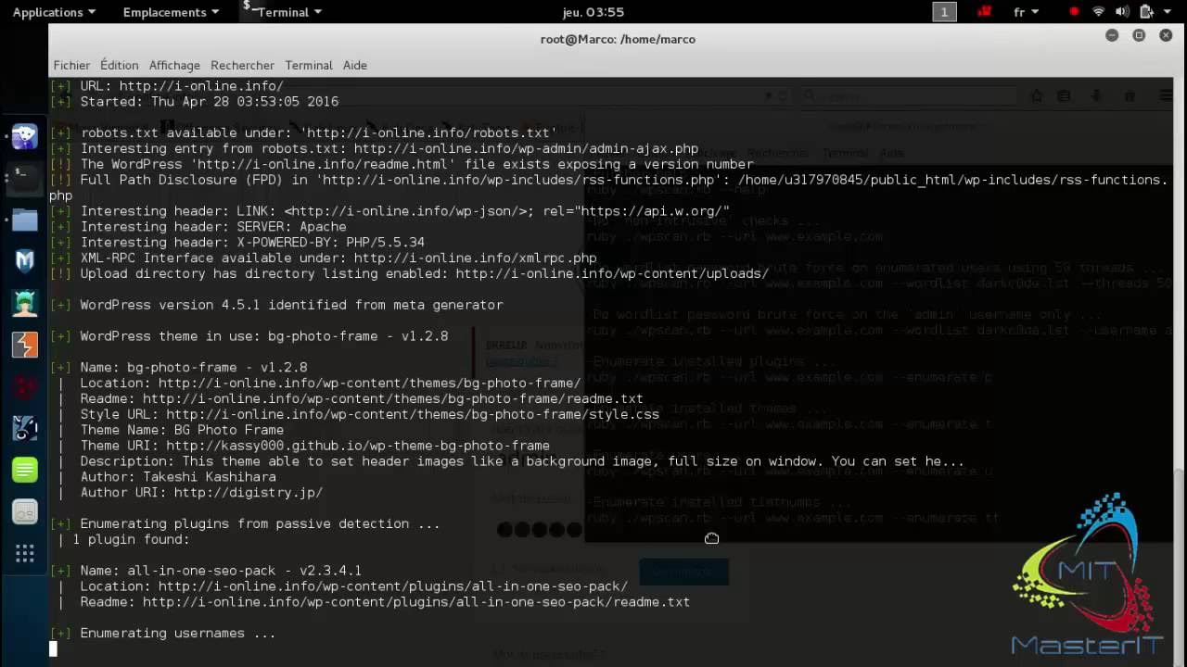
Task: Open the Iceweasel browser dock icon
Action: 24,135
